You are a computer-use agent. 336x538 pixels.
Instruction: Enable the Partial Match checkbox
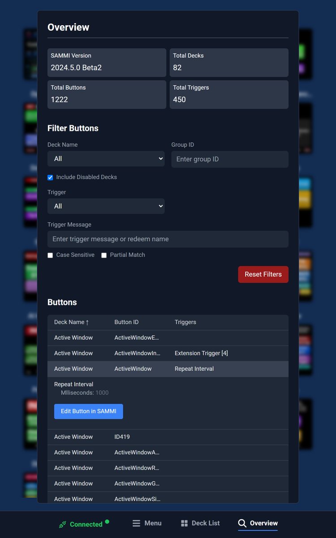(104, 255)
